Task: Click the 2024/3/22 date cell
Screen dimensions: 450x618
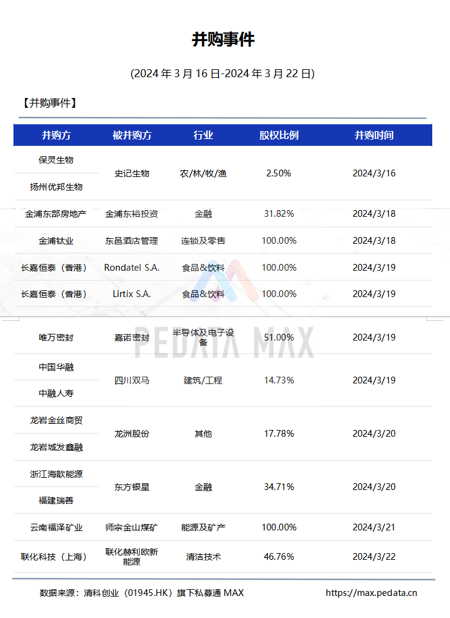Action: (374, 557)
